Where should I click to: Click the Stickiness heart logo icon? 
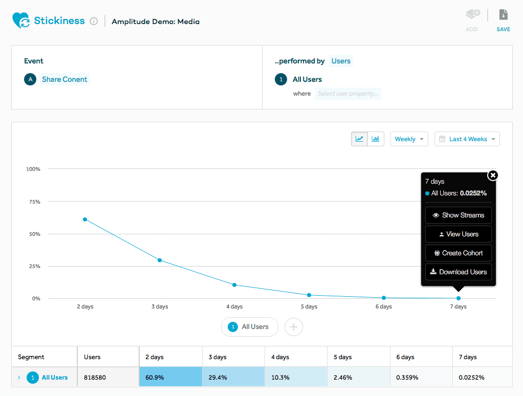[x=21, y=21]
